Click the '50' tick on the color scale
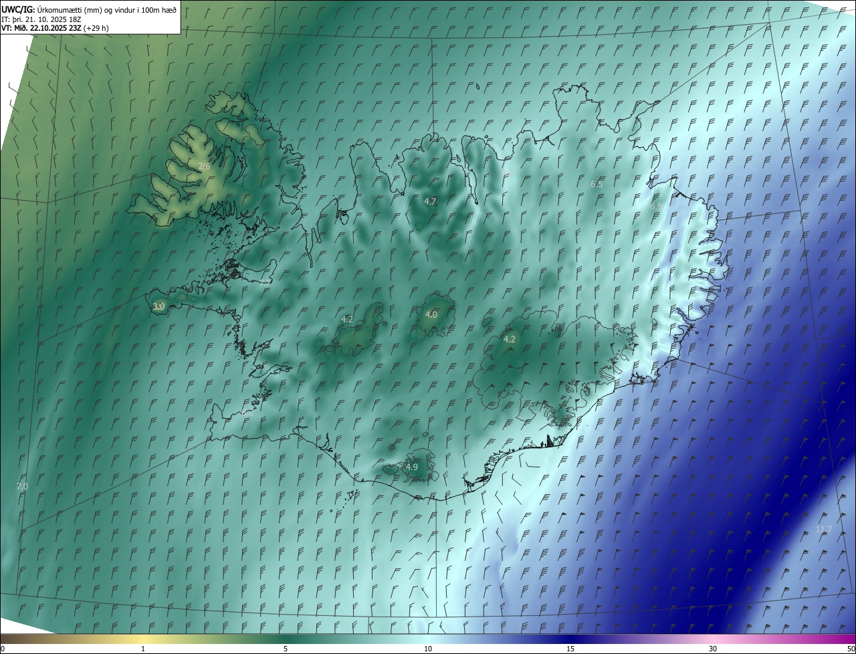856x654 pixels. click(x=851, y=649)
